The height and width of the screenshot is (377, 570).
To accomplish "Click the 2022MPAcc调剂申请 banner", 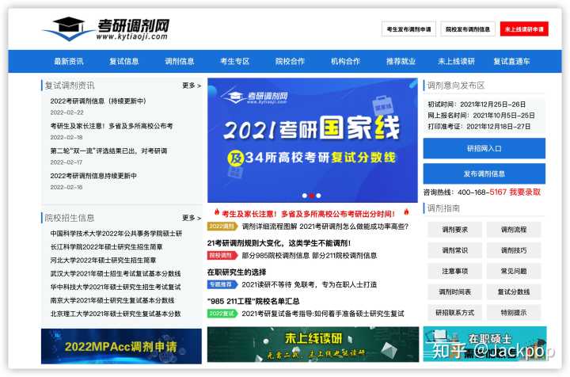I will click(x=121, y=346).
